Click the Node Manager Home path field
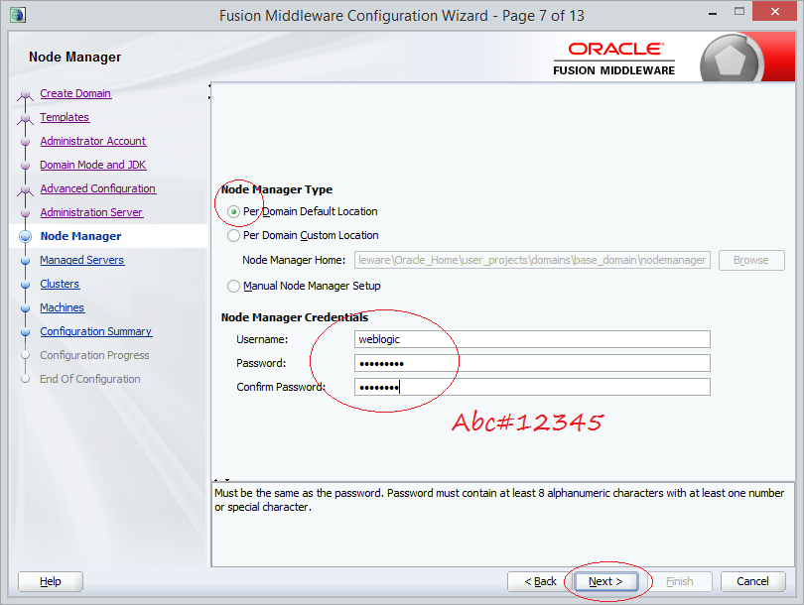The width and height of the screenshot is (804, 605). pyautogui.click(x=532, y=260)
